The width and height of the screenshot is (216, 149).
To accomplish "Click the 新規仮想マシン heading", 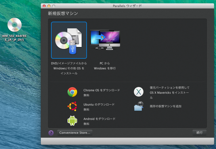I will click(x=63, y=13).
